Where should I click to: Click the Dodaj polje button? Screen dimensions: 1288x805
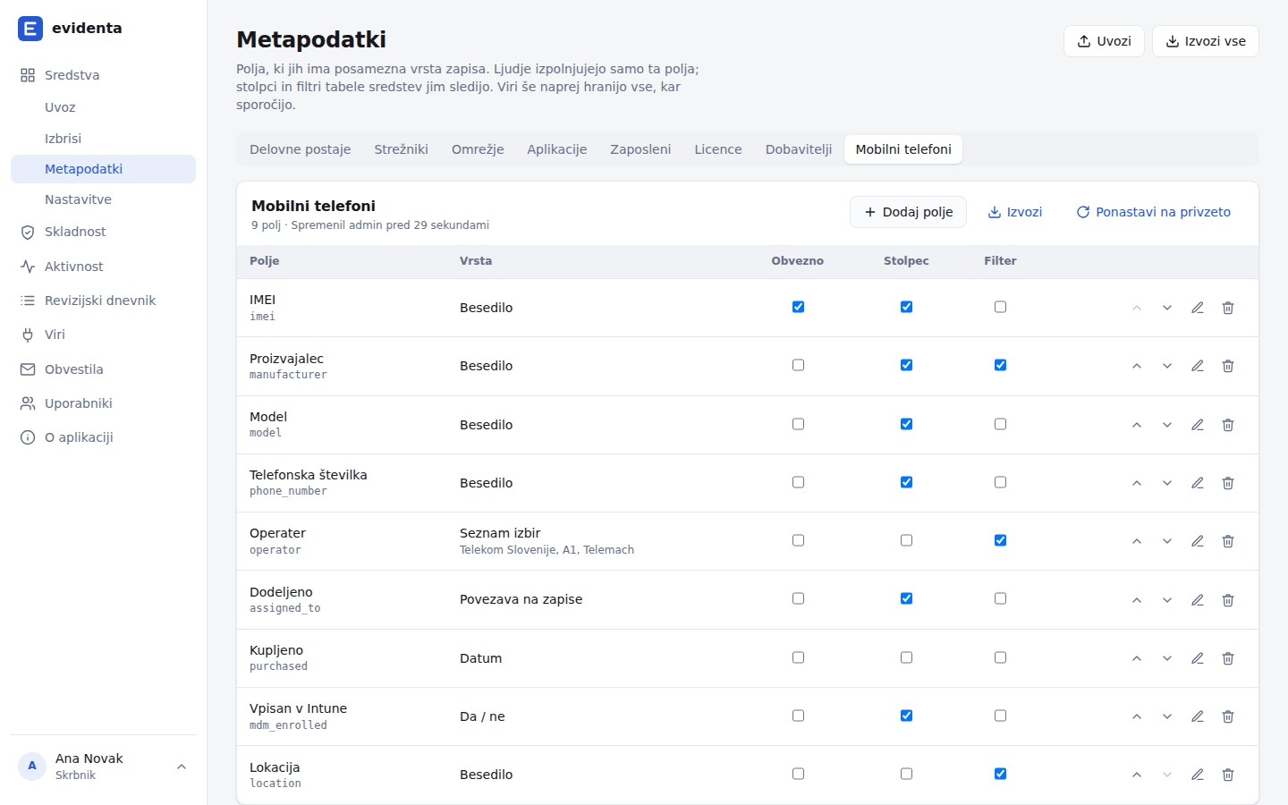[x=908, y=212]
